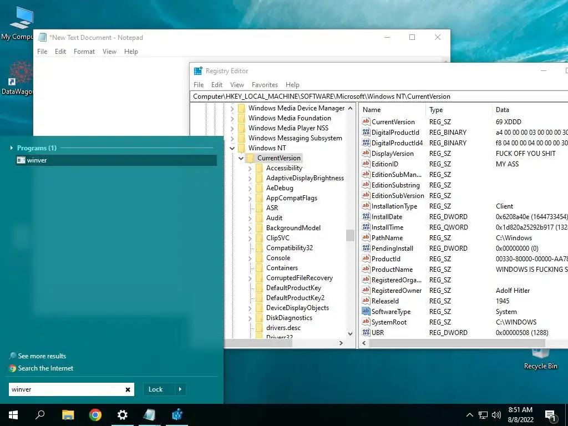The width and height of the screenshot is (568, 426).
Task: Open the winver program result
Action: coord(116,160)
